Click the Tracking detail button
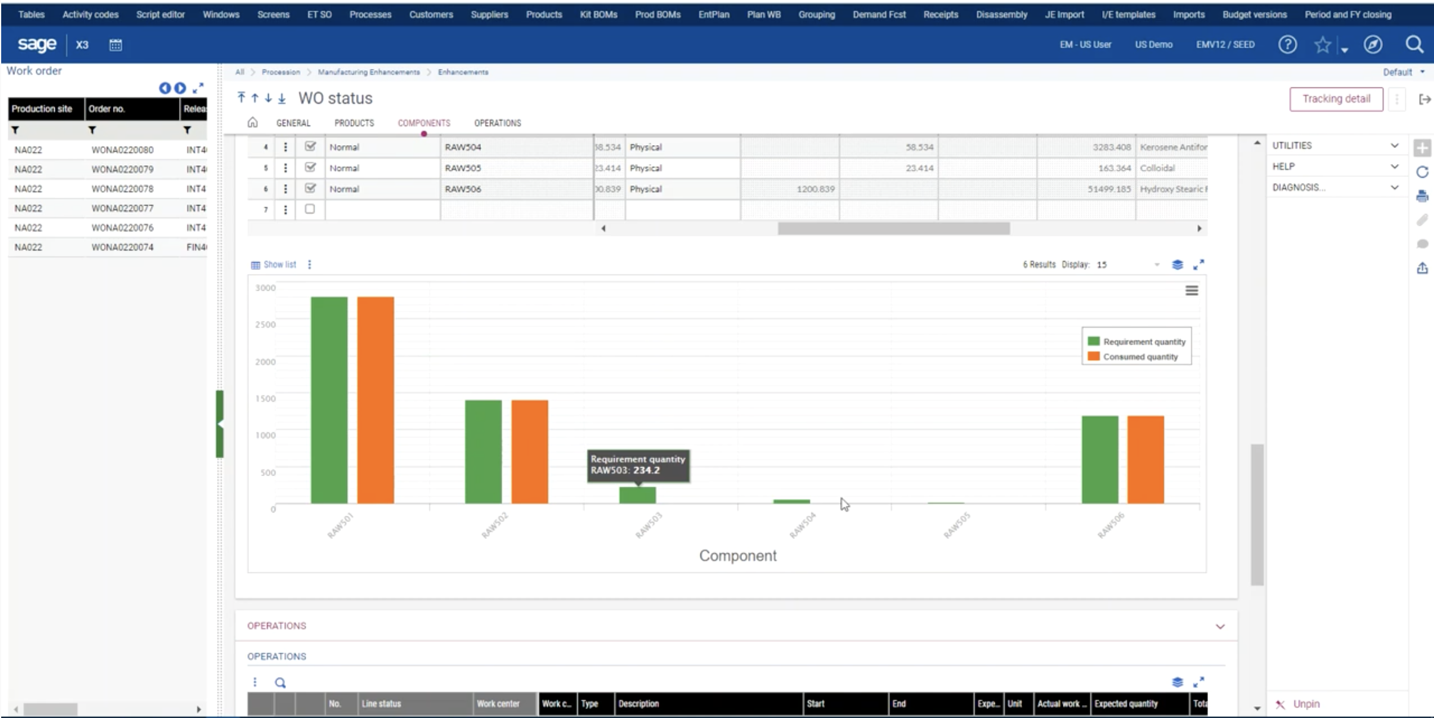 point(1336,99)
